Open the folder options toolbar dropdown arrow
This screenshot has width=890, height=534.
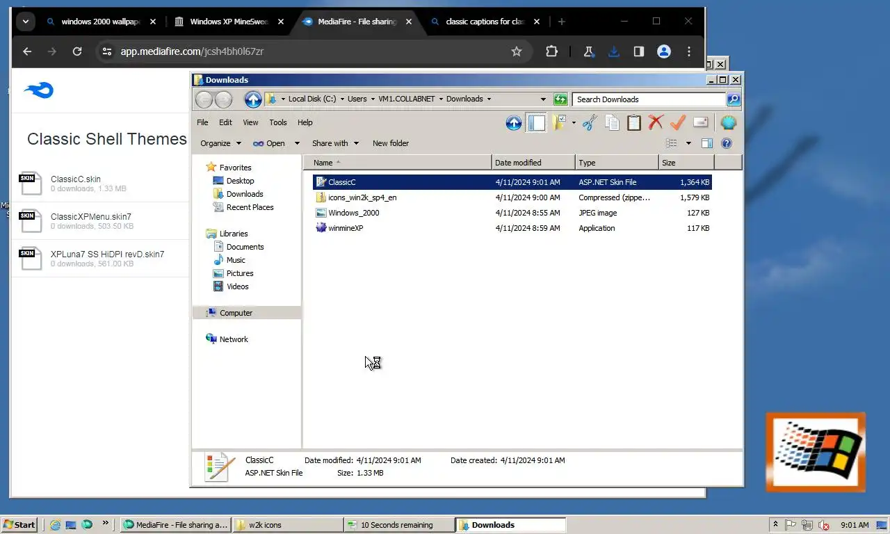tap(574, 123)
